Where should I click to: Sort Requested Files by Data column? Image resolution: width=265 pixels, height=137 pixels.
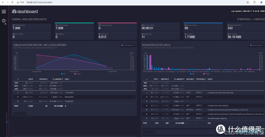tap(210, 79)
